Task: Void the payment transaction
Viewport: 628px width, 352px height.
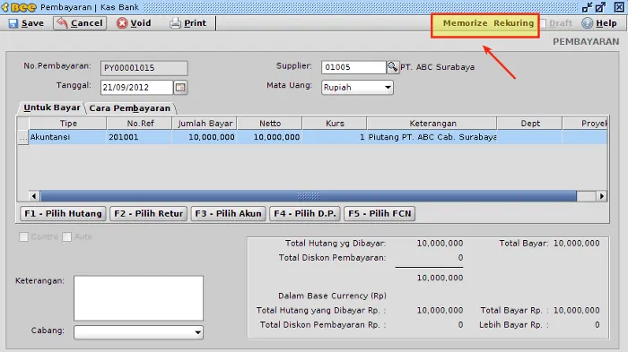Action: pos(134,23)
